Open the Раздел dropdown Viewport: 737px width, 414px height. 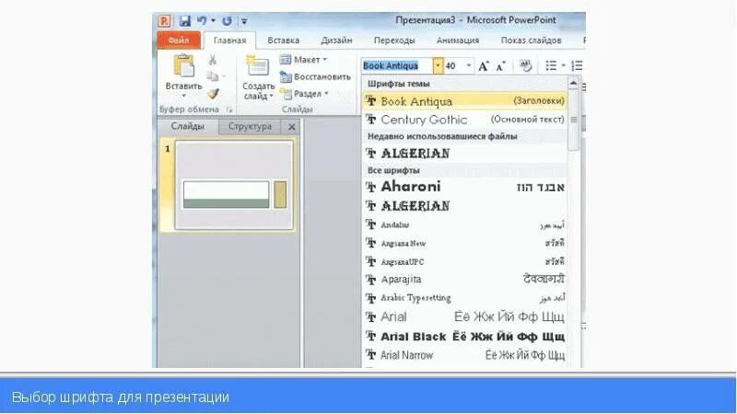click(x=304, y=94)
